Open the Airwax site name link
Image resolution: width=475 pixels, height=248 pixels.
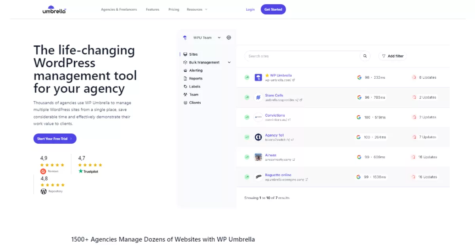point(271,155)
